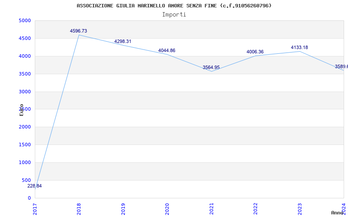Viewport: 348px width, 217px height.
Task: Click the 4500 y-axis value
Action: coord(25,39)
